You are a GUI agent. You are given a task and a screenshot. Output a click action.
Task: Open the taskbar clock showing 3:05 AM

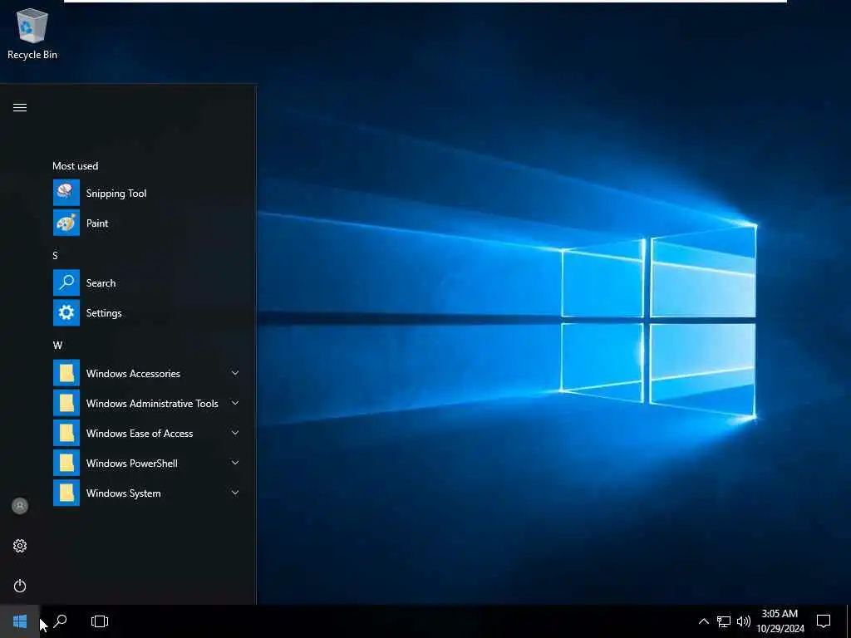(x=780, y=621)
